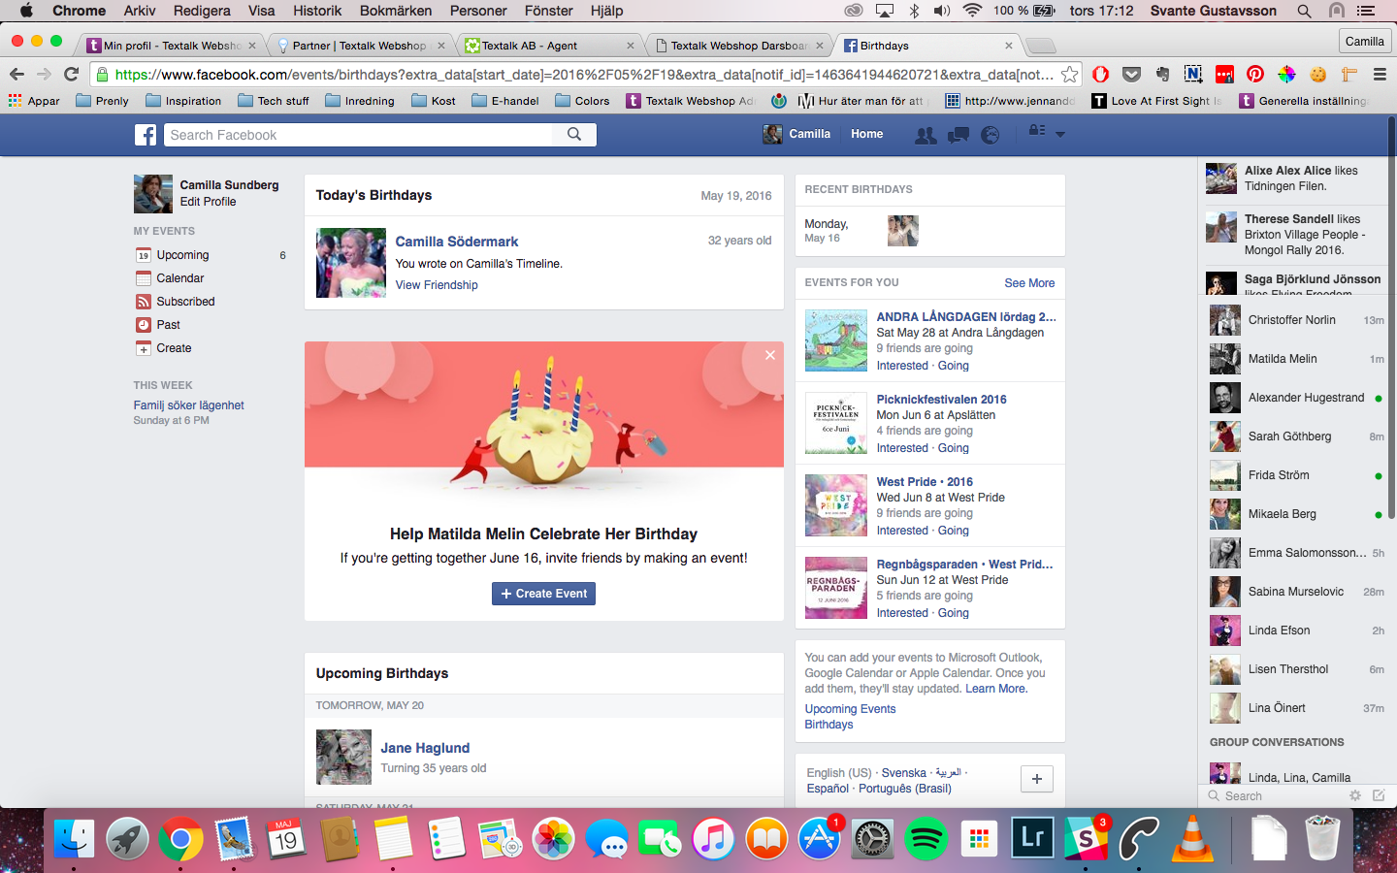The width and height of the screenshot is (1397, 873).
Task: Mark Going for Picknickfestivalen 2016
Action: click(x=954, y=448)
